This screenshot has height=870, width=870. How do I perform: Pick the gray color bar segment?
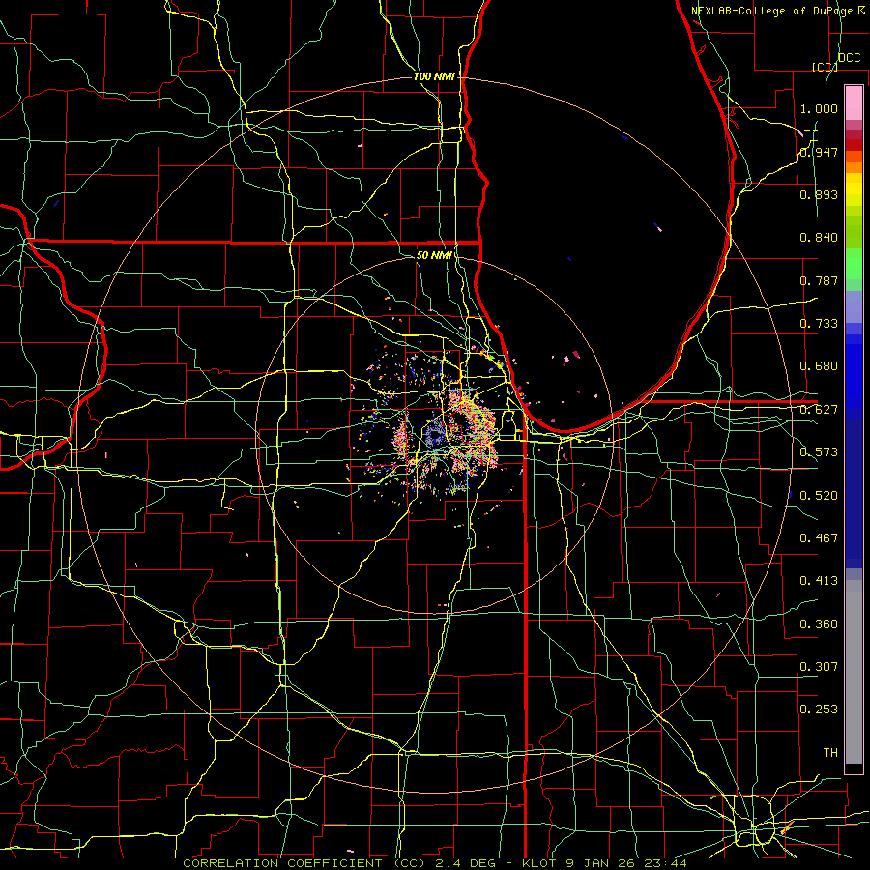click(x=854, y=672)
